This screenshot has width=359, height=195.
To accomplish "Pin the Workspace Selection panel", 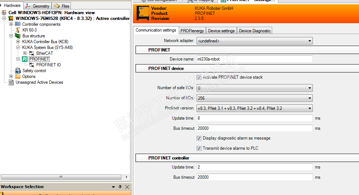I will tap(120, 187).
